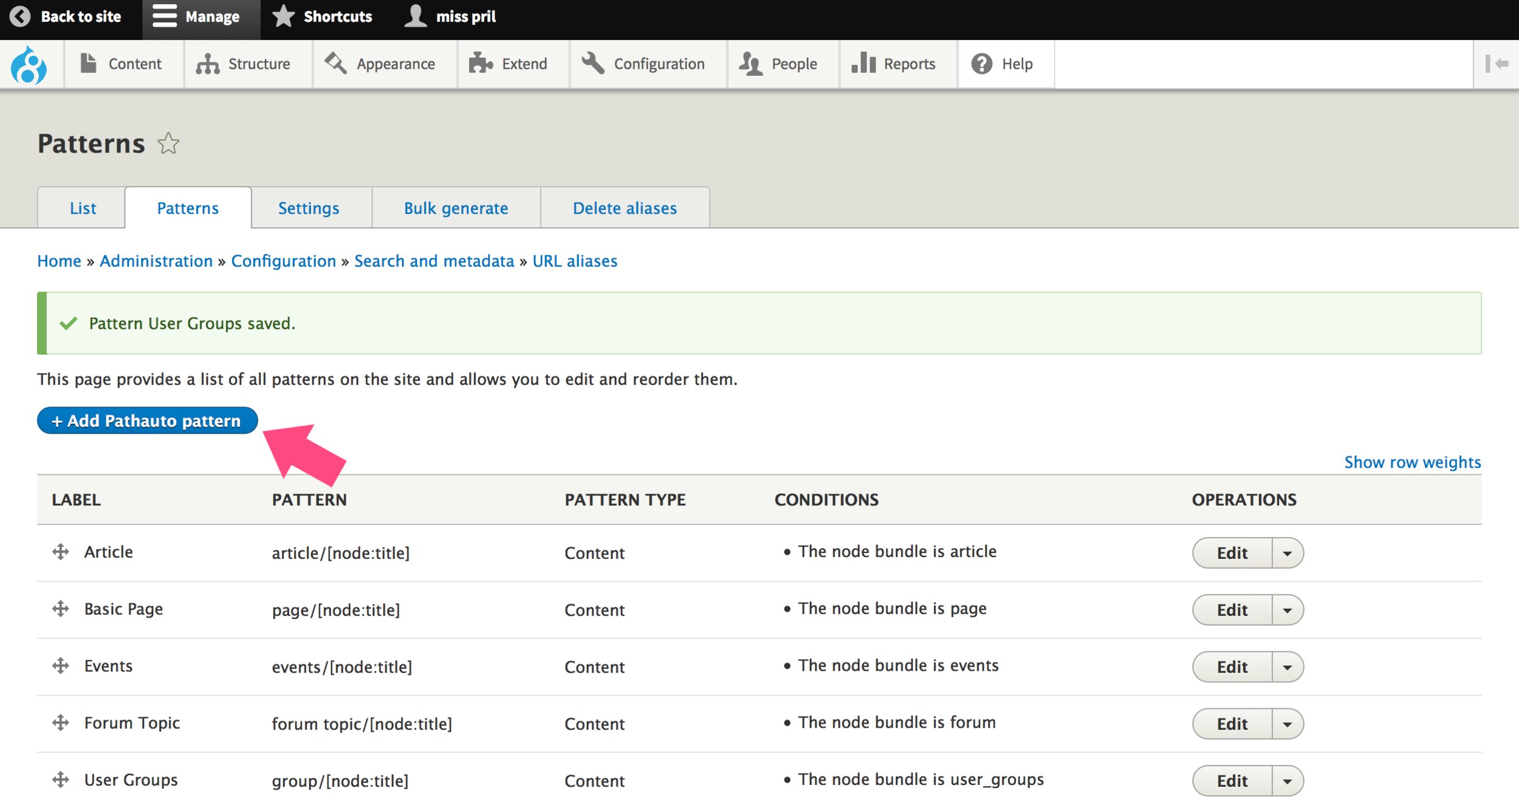
Task: Open the List tab
Action: click(82, 208)
